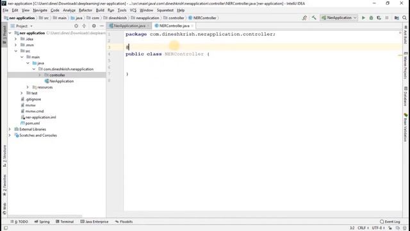
Task: Open the Event Log
Action: click(x=390, y=221)
